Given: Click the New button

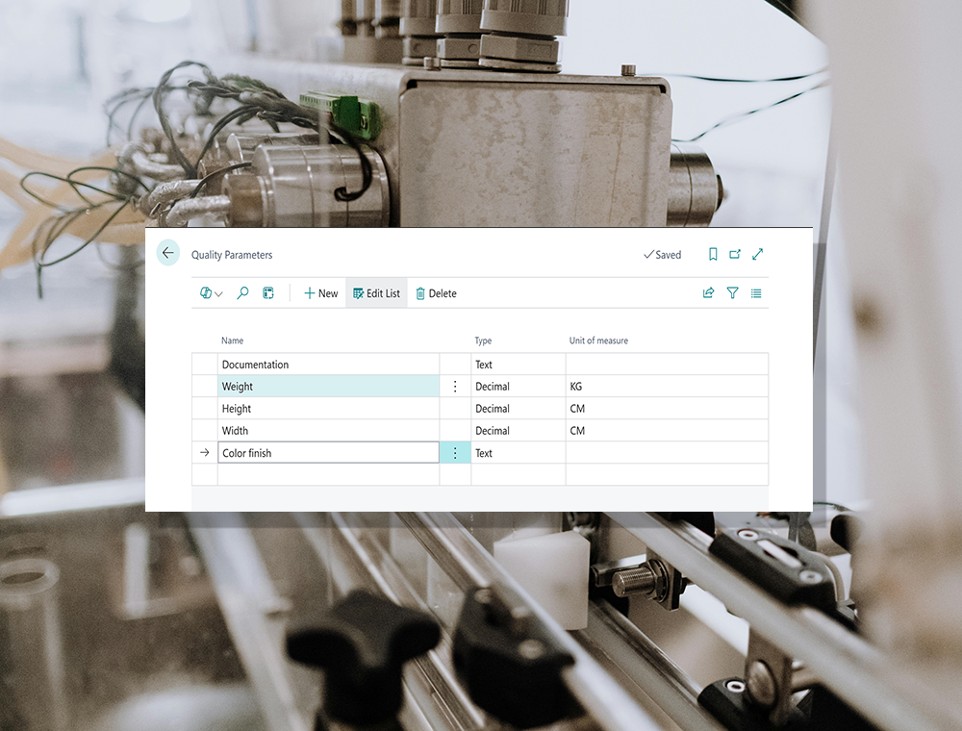Looking at the screenshot, I should (321, 293).
